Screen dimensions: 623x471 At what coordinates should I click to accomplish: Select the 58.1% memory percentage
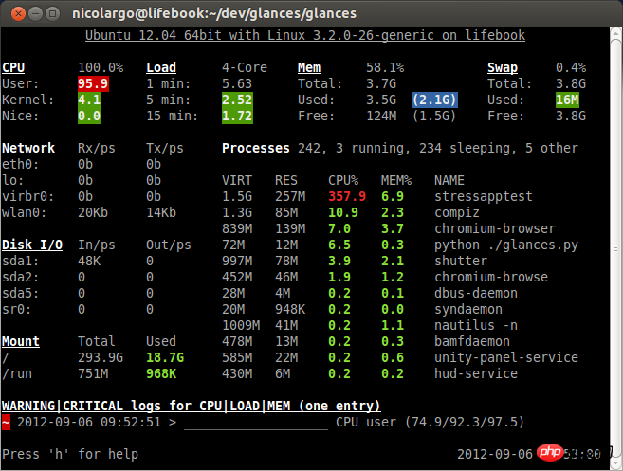point(385,67)
